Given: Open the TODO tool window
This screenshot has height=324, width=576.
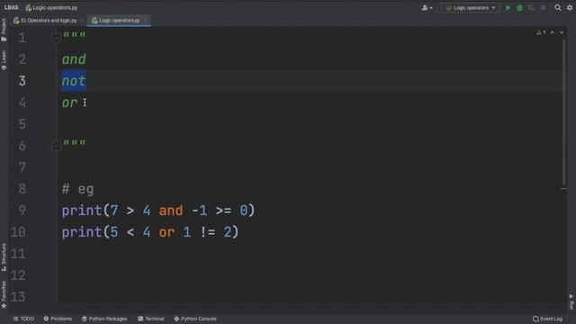Looking at the screenshot, I should click(23, 319).
